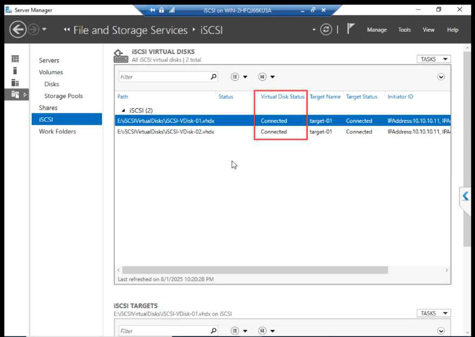Select Shares in the navigation pane

[x=48, y=107]
